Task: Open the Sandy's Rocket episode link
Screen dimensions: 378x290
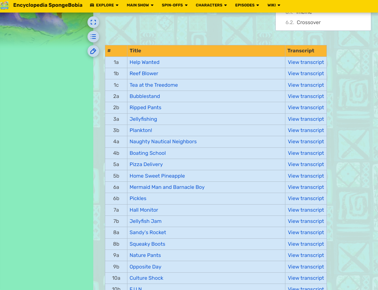Action: 148,233
